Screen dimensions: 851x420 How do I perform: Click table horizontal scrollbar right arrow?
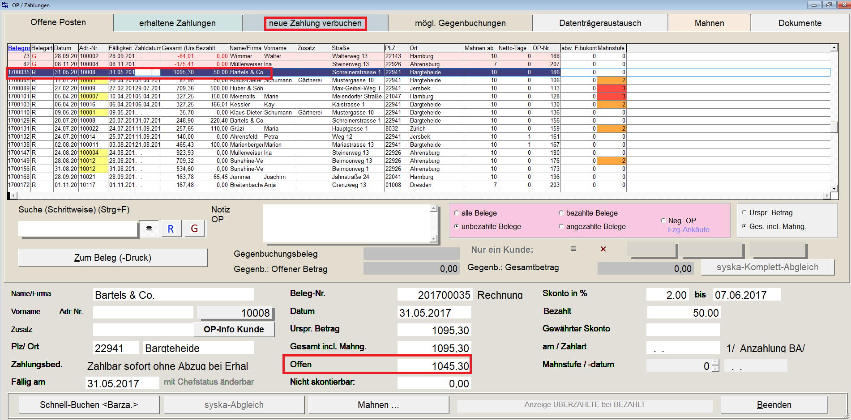point(826,195)
